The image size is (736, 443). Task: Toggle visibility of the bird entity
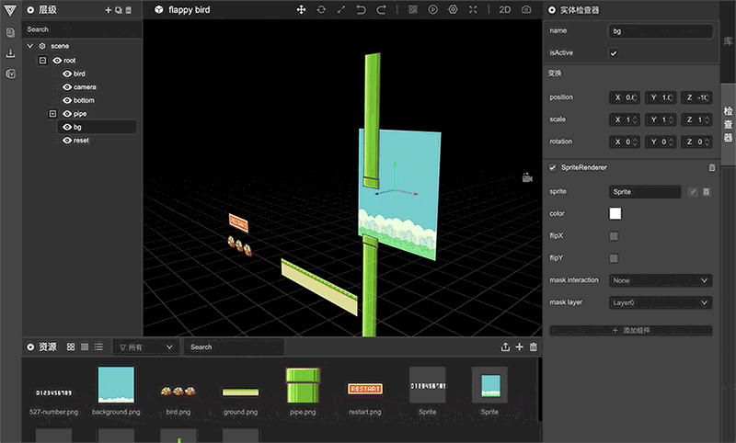coord(67,74)
